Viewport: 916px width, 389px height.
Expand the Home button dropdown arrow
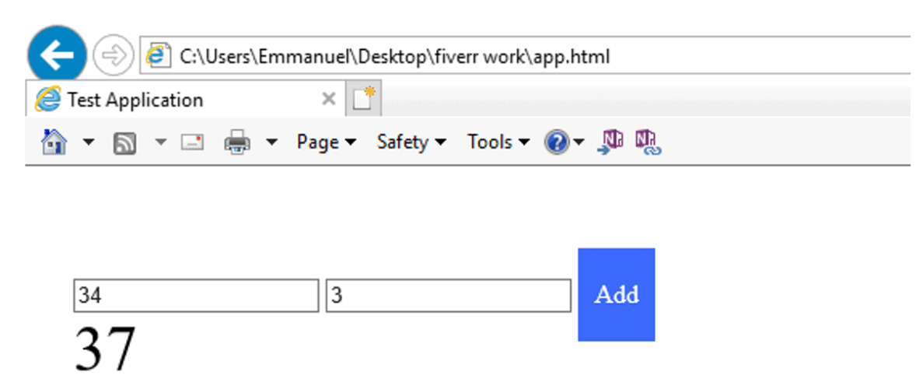pyautogui.click(x=88, y=142)
